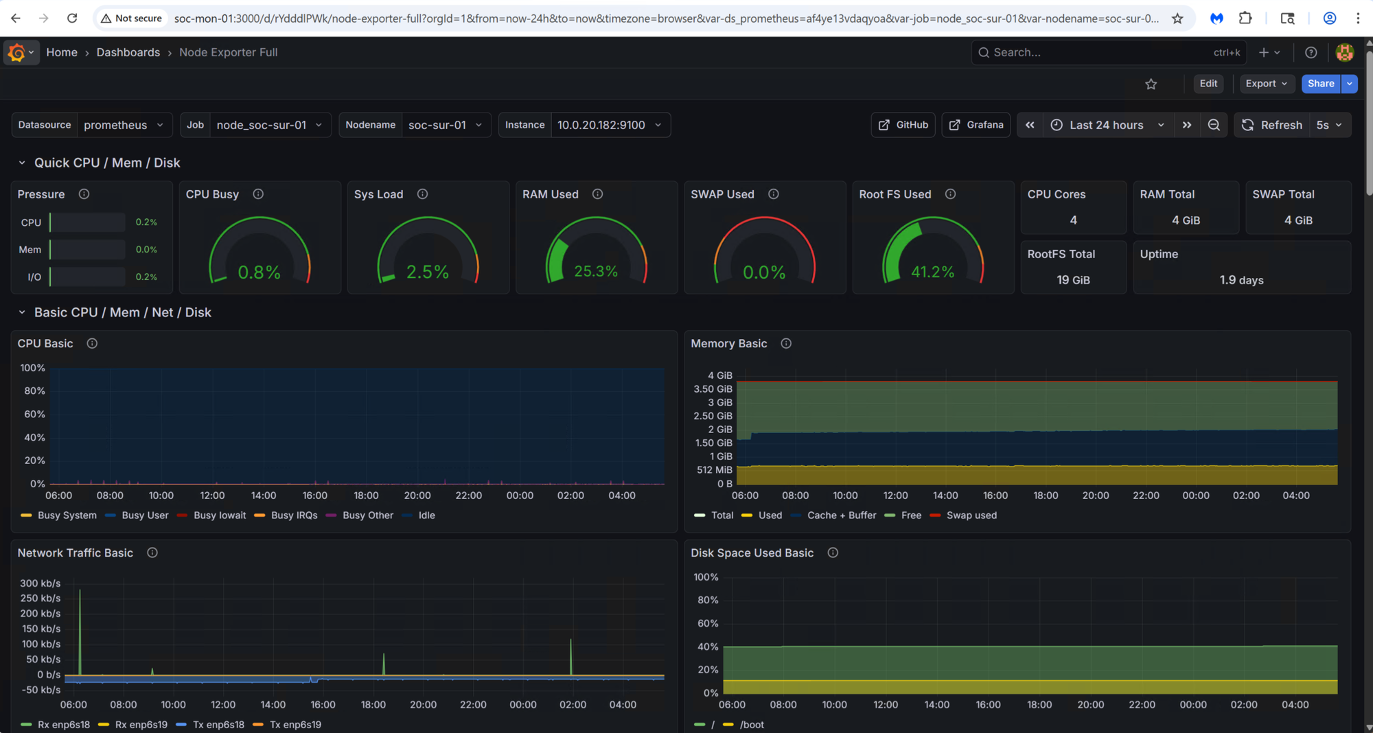Screen dimensions: 1373x733
Task: Star this dashboard as favorite
Action: pyautogui.click(x=1151, y=84)
